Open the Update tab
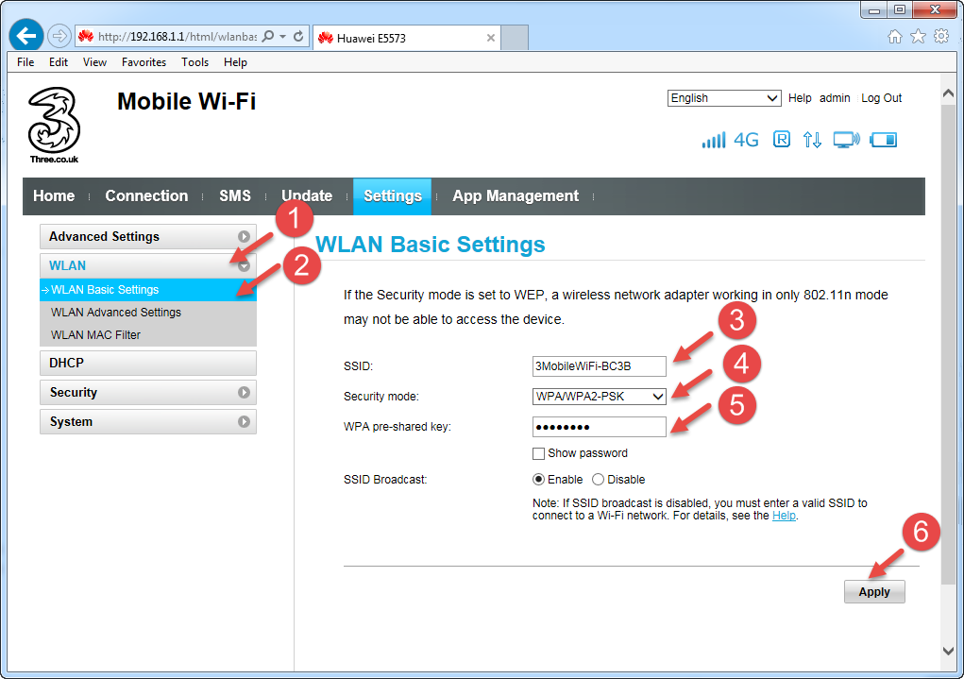This screenshot has height=679, width=964. (307, 196)
